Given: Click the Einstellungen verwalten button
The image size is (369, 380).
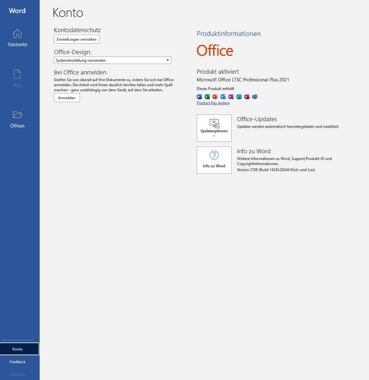Looking at the screenshot, I should 76,39.
